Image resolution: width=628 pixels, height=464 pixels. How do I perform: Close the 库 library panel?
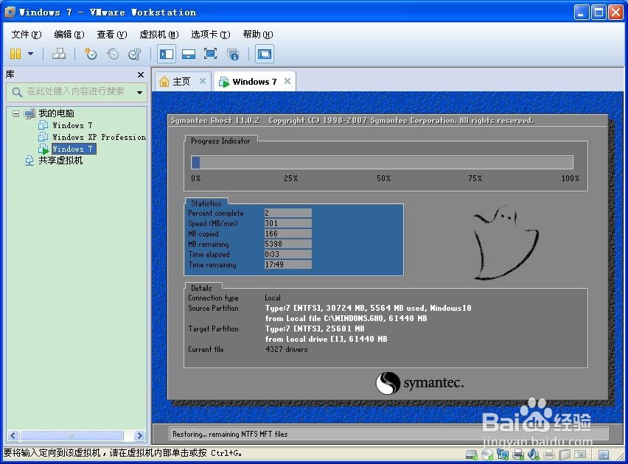141,74
